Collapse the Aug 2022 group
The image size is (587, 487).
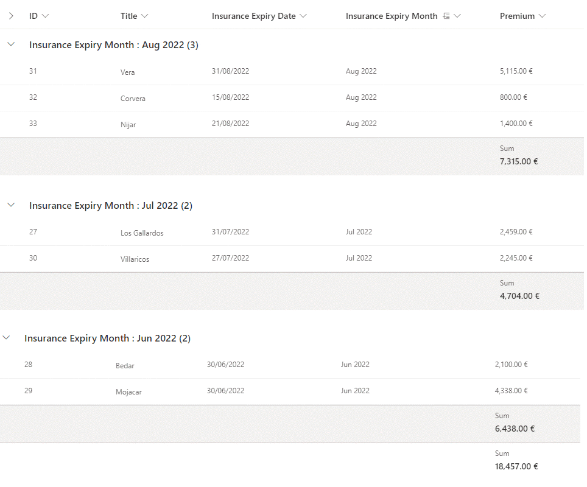11,44
